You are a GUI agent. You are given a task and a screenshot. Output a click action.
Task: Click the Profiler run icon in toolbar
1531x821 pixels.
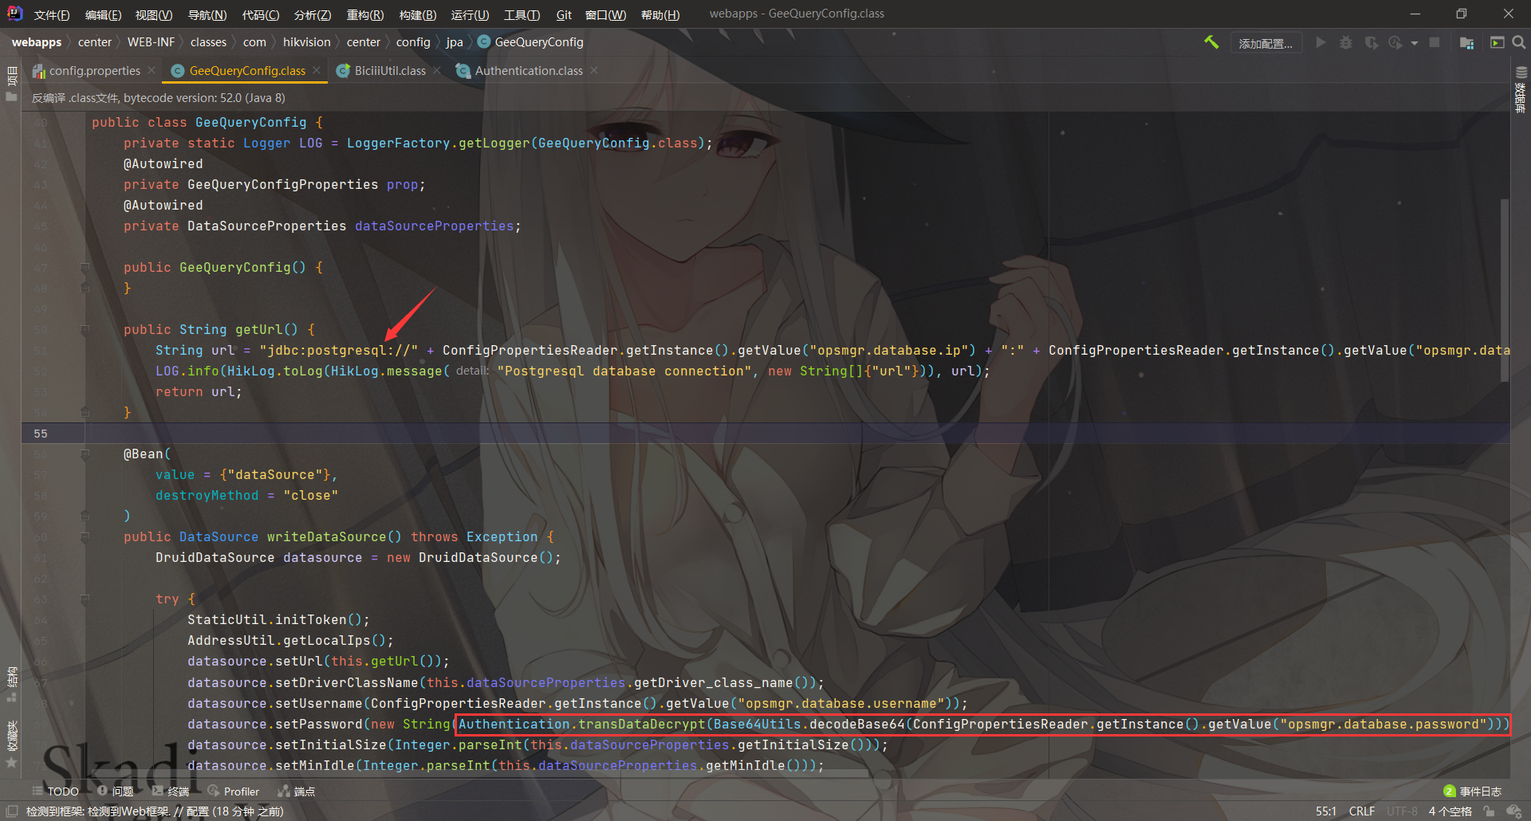point(1395,42)
